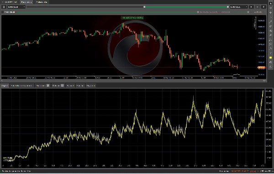Click the orange current price label on axis
Viewport: 274px width, 174px height.
tap(261, 68)
